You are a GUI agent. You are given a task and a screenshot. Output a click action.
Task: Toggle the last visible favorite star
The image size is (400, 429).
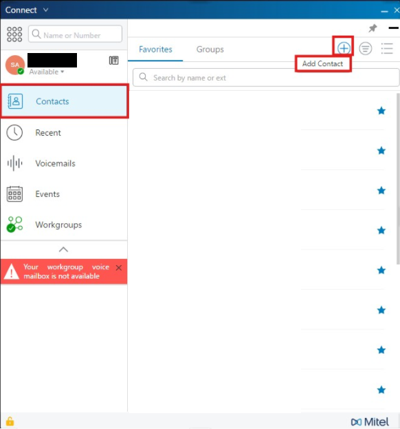tap(381, 390)
